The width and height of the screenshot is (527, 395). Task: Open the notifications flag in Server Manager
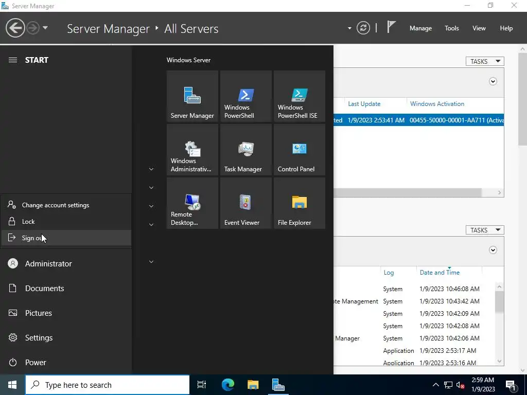tap(391, 27)
